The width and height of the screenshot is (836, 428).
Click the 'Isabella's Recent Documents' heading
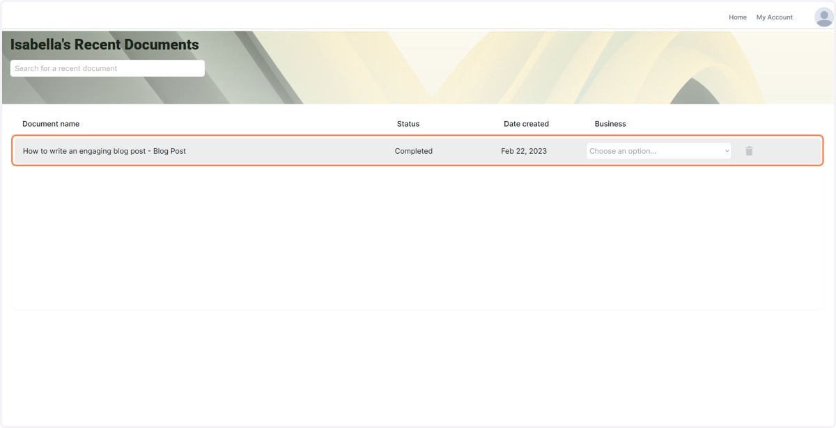tap(104, 45)
